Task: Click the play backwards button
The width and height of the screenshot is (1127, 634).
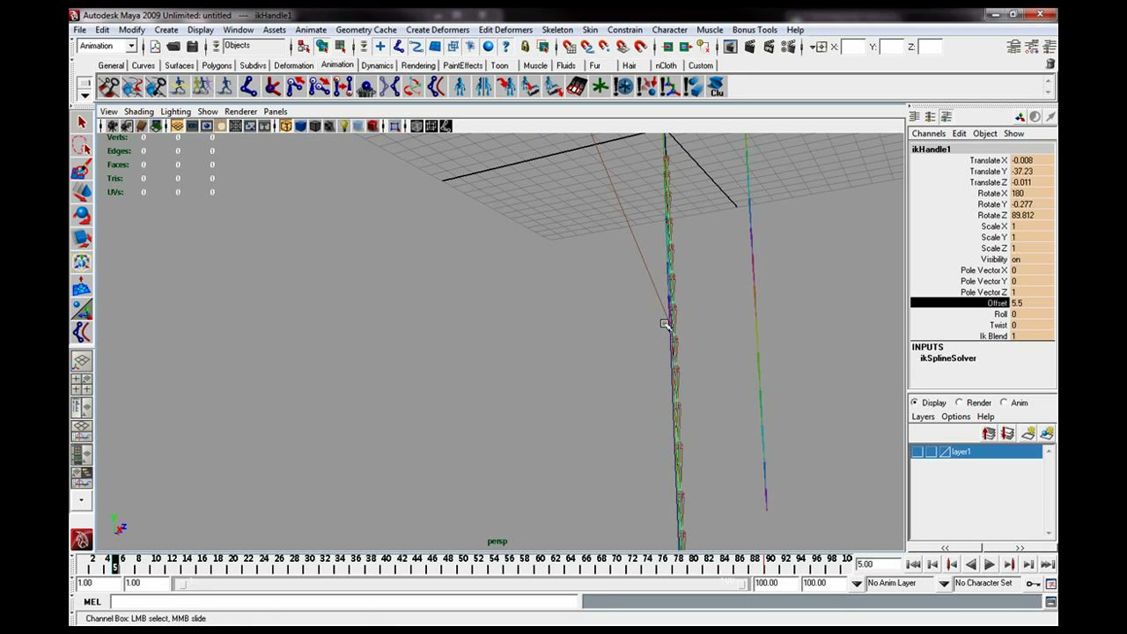Action: point(970,564)
